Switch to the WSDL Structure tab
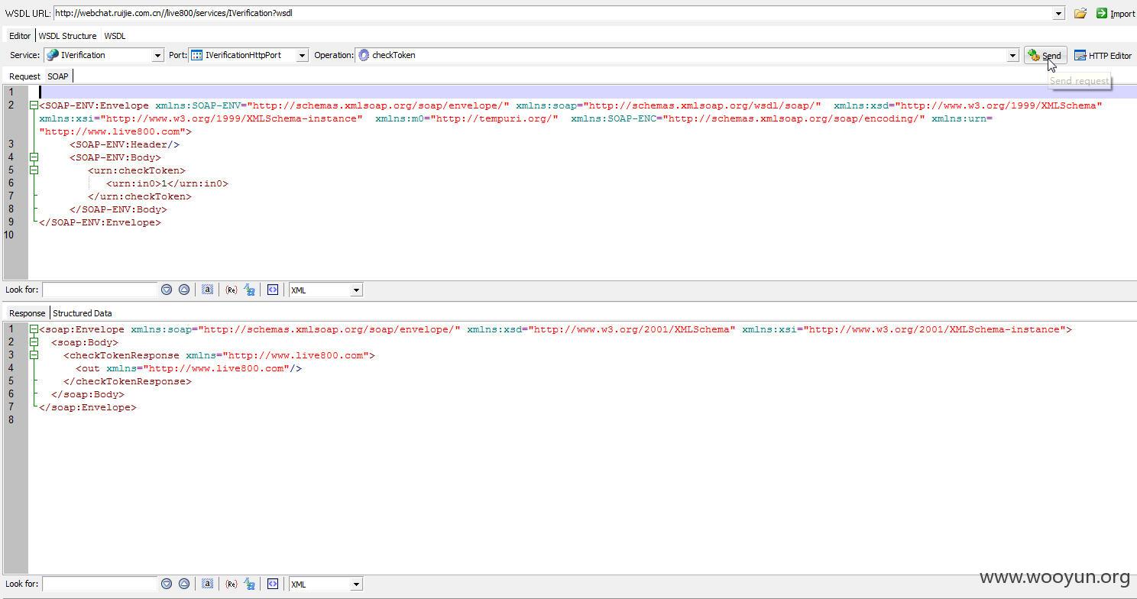The image size is (1137, 599). coord(67,36)
